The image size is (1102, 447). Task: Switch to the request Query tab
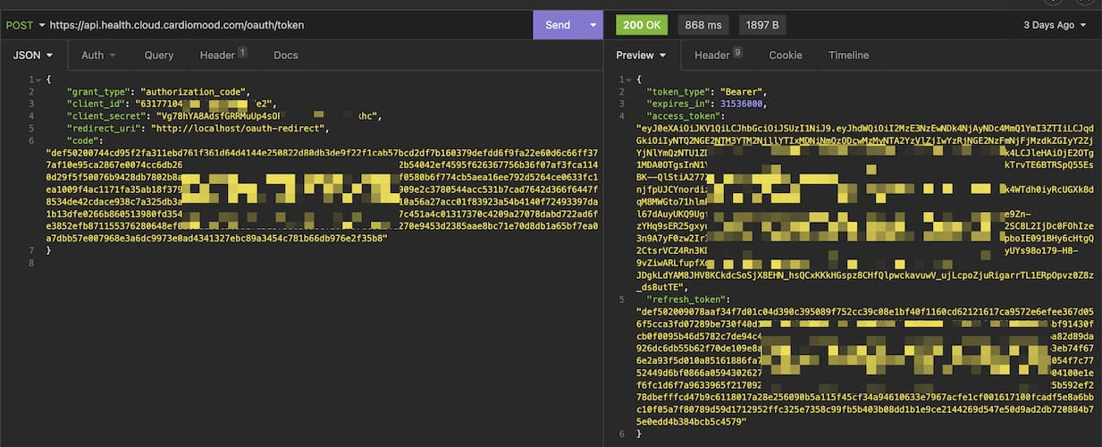click(159, 55)
